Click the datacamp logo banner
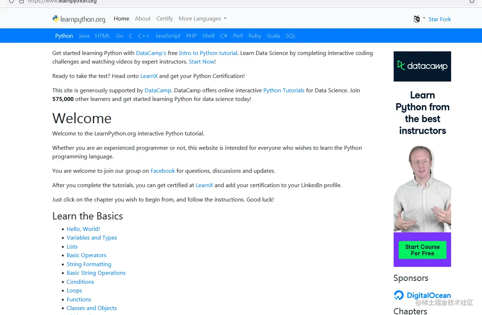Image resolution: width=482 pixels, height=315 pixels. tap(422, 66)
